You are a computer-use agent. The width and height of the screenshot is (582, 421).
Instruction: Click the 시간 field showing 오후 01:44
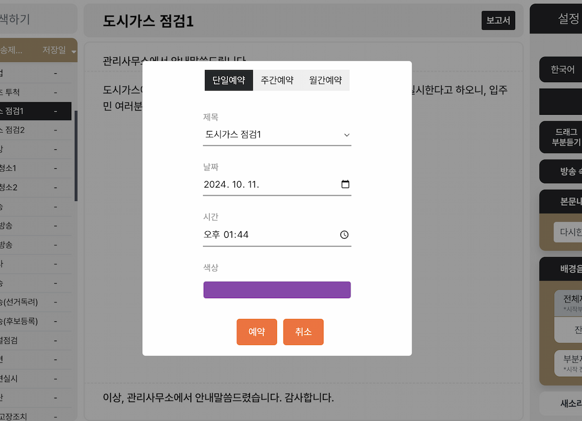(x=277, y=234)
